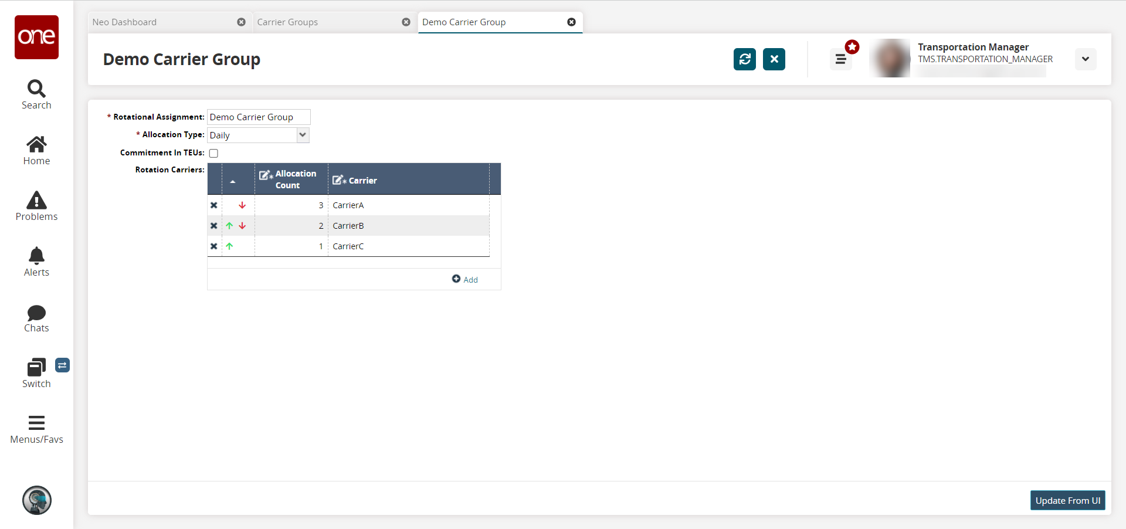This screenshot has height=529, width=1126.
Task: Move CarrierA down in rotation
Action: (242, 205)
